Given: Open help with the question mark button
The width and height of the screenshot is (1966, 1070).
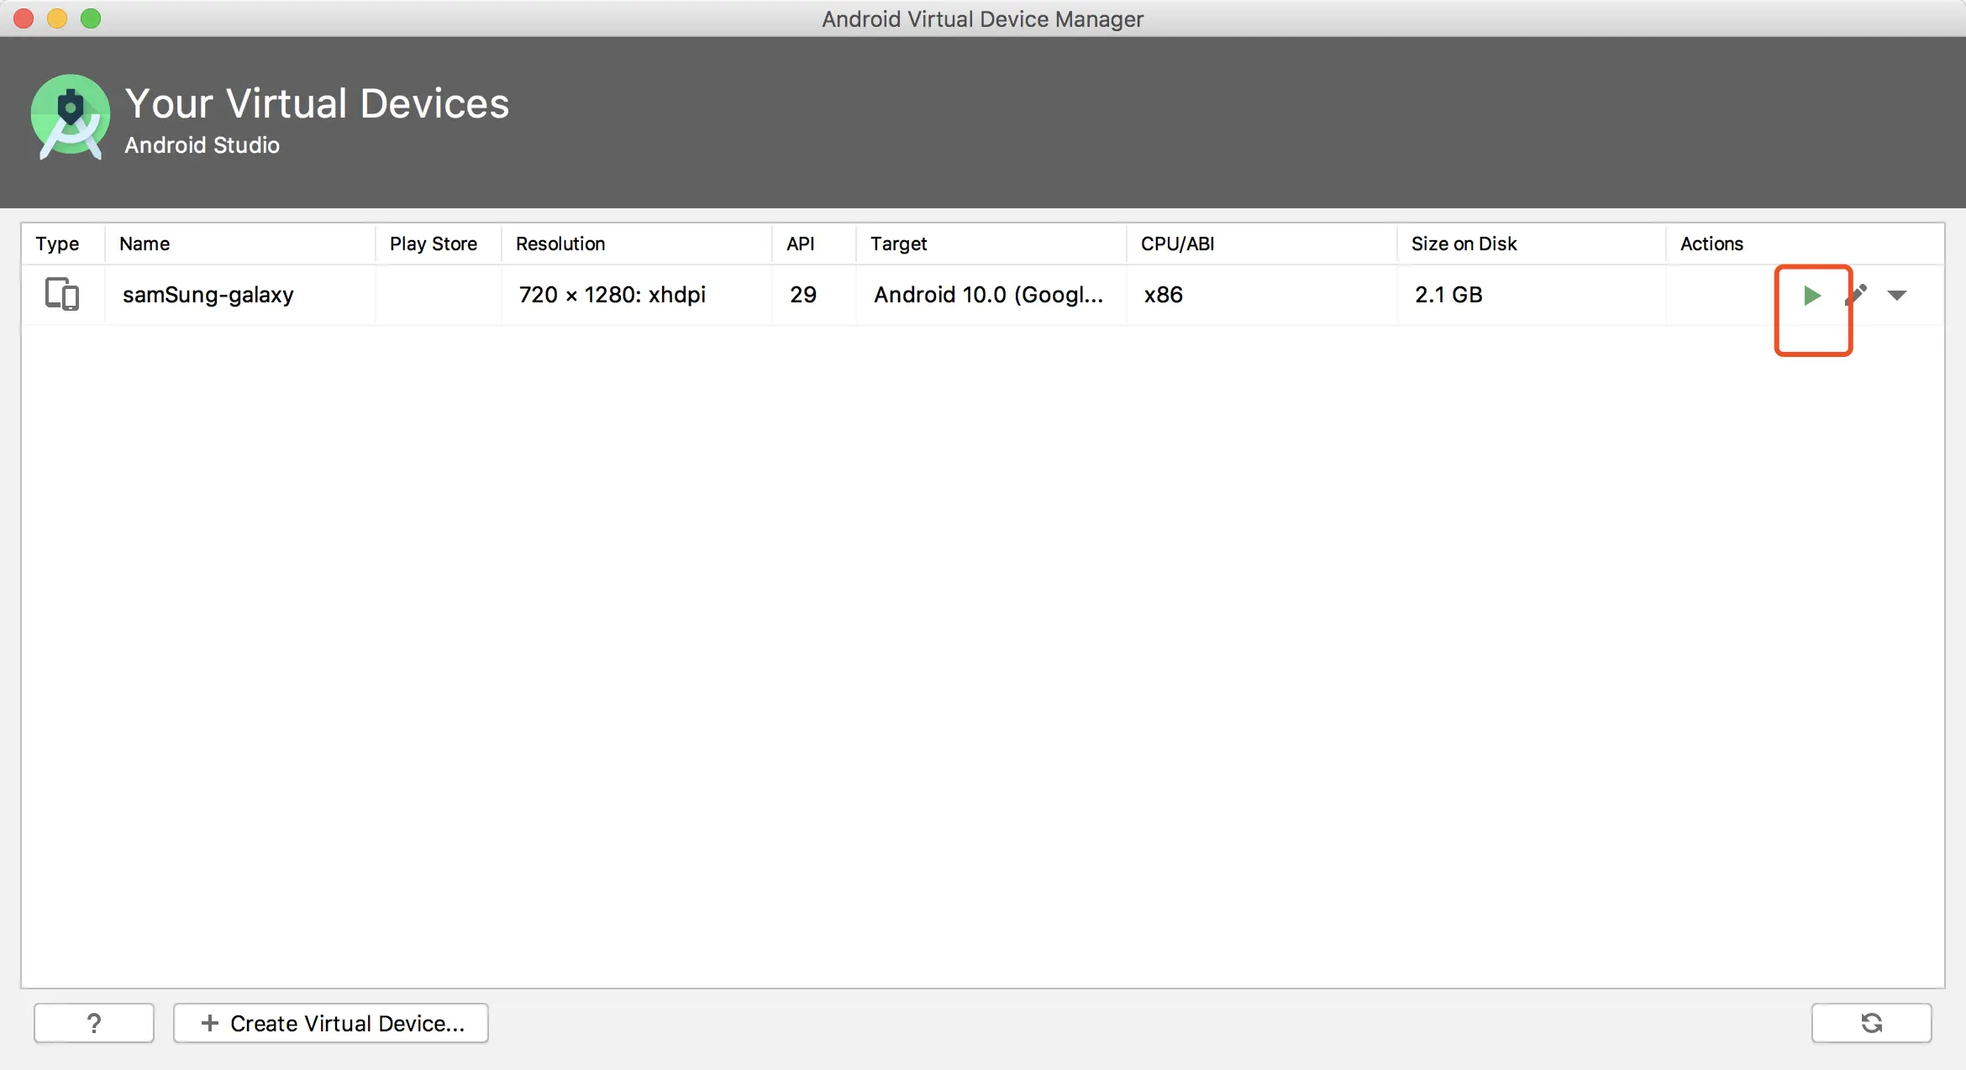Looking at the screenshot, I should (x=94, y=1023).
